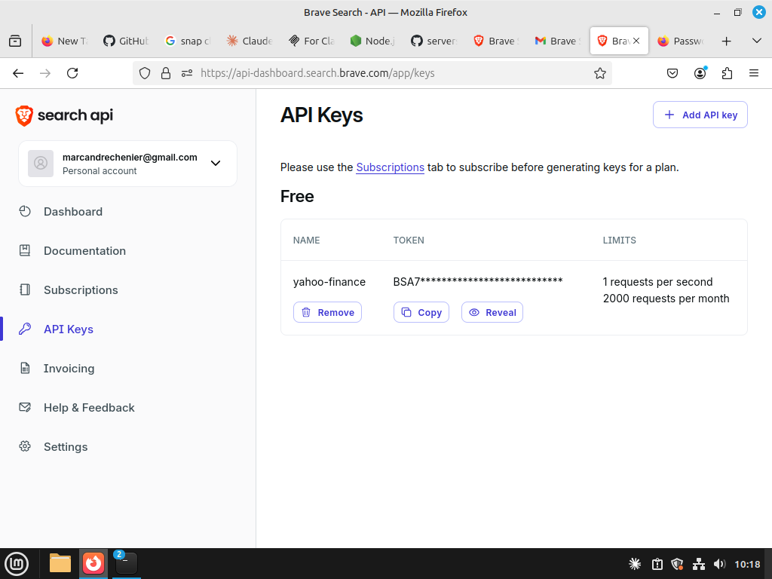772x579 pixels.
Task: Expand the list all tabs chevron
Action: pos(756,41)
